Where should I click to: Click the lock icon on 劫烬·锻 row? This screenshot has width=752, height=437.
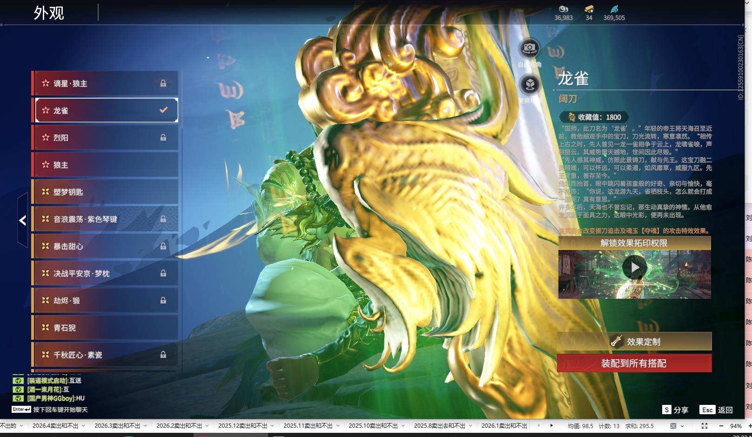coord(163,300)
